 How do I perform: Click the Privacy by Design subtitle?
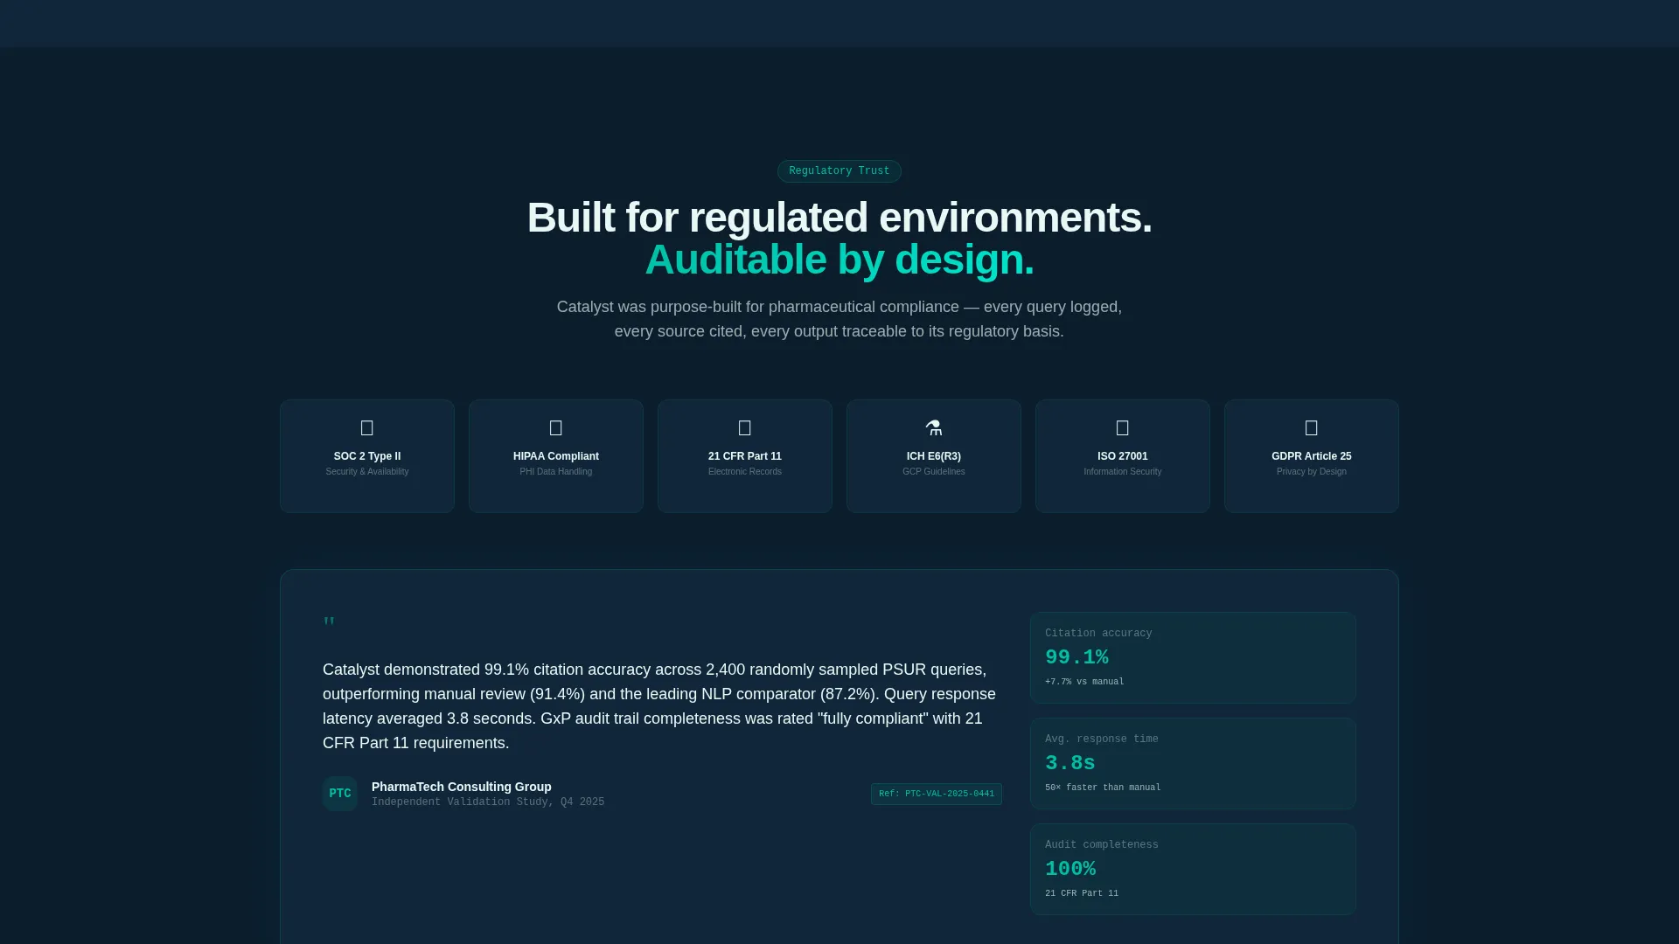tap(1312, 472)
